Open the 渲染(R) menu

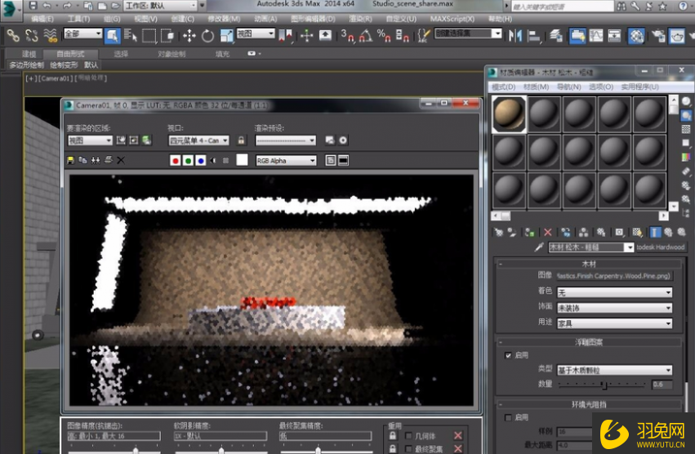[360, 19]
